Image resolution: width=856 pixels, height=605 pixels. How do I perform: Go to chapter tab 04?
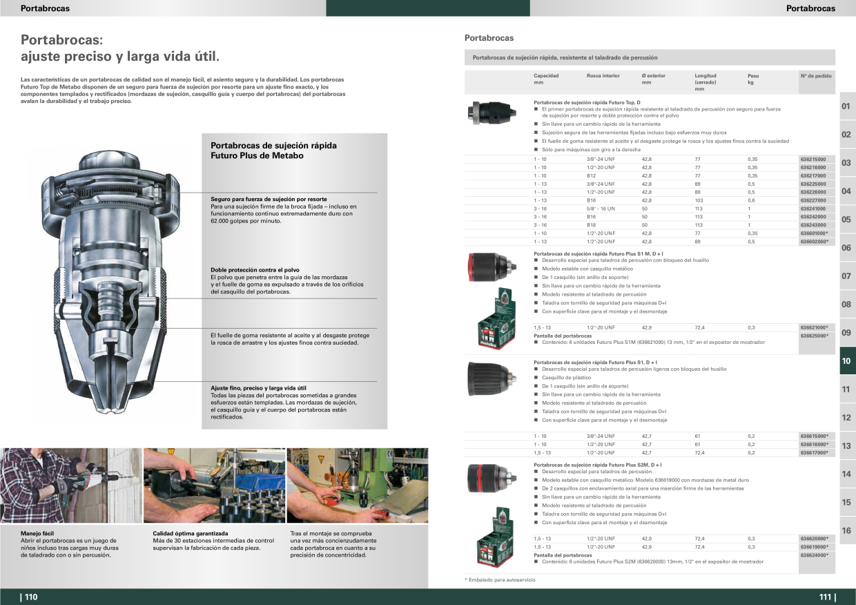tap(847, 191)
